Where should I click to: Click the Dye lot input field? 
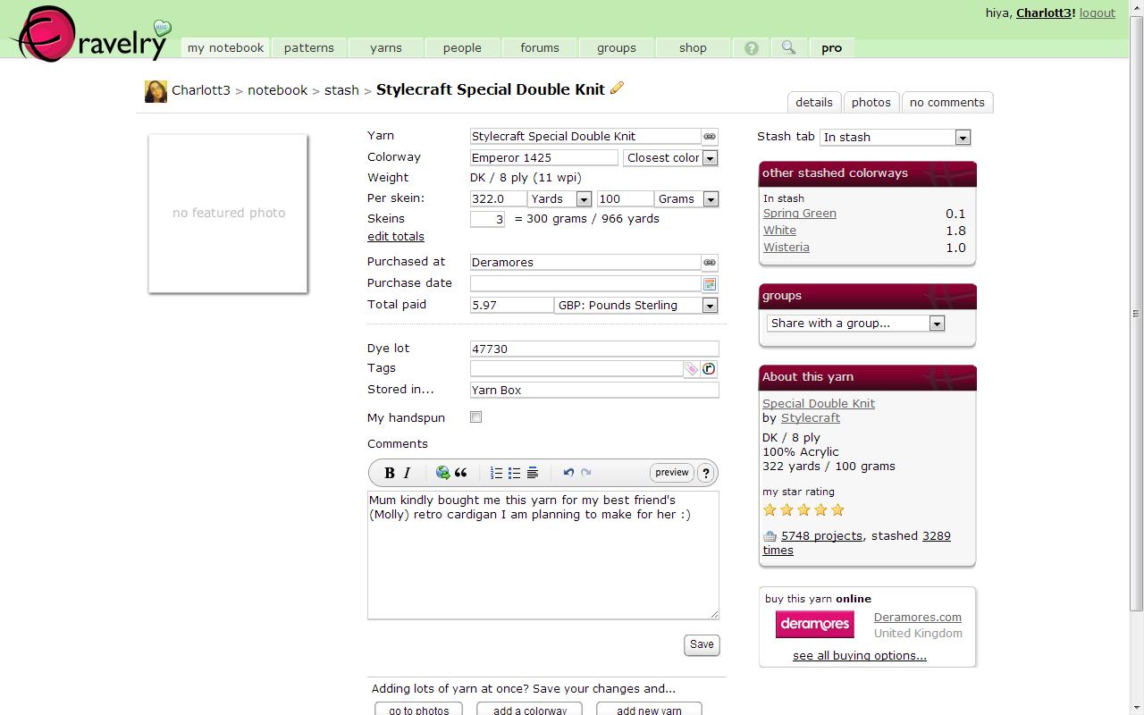[594, 349]
